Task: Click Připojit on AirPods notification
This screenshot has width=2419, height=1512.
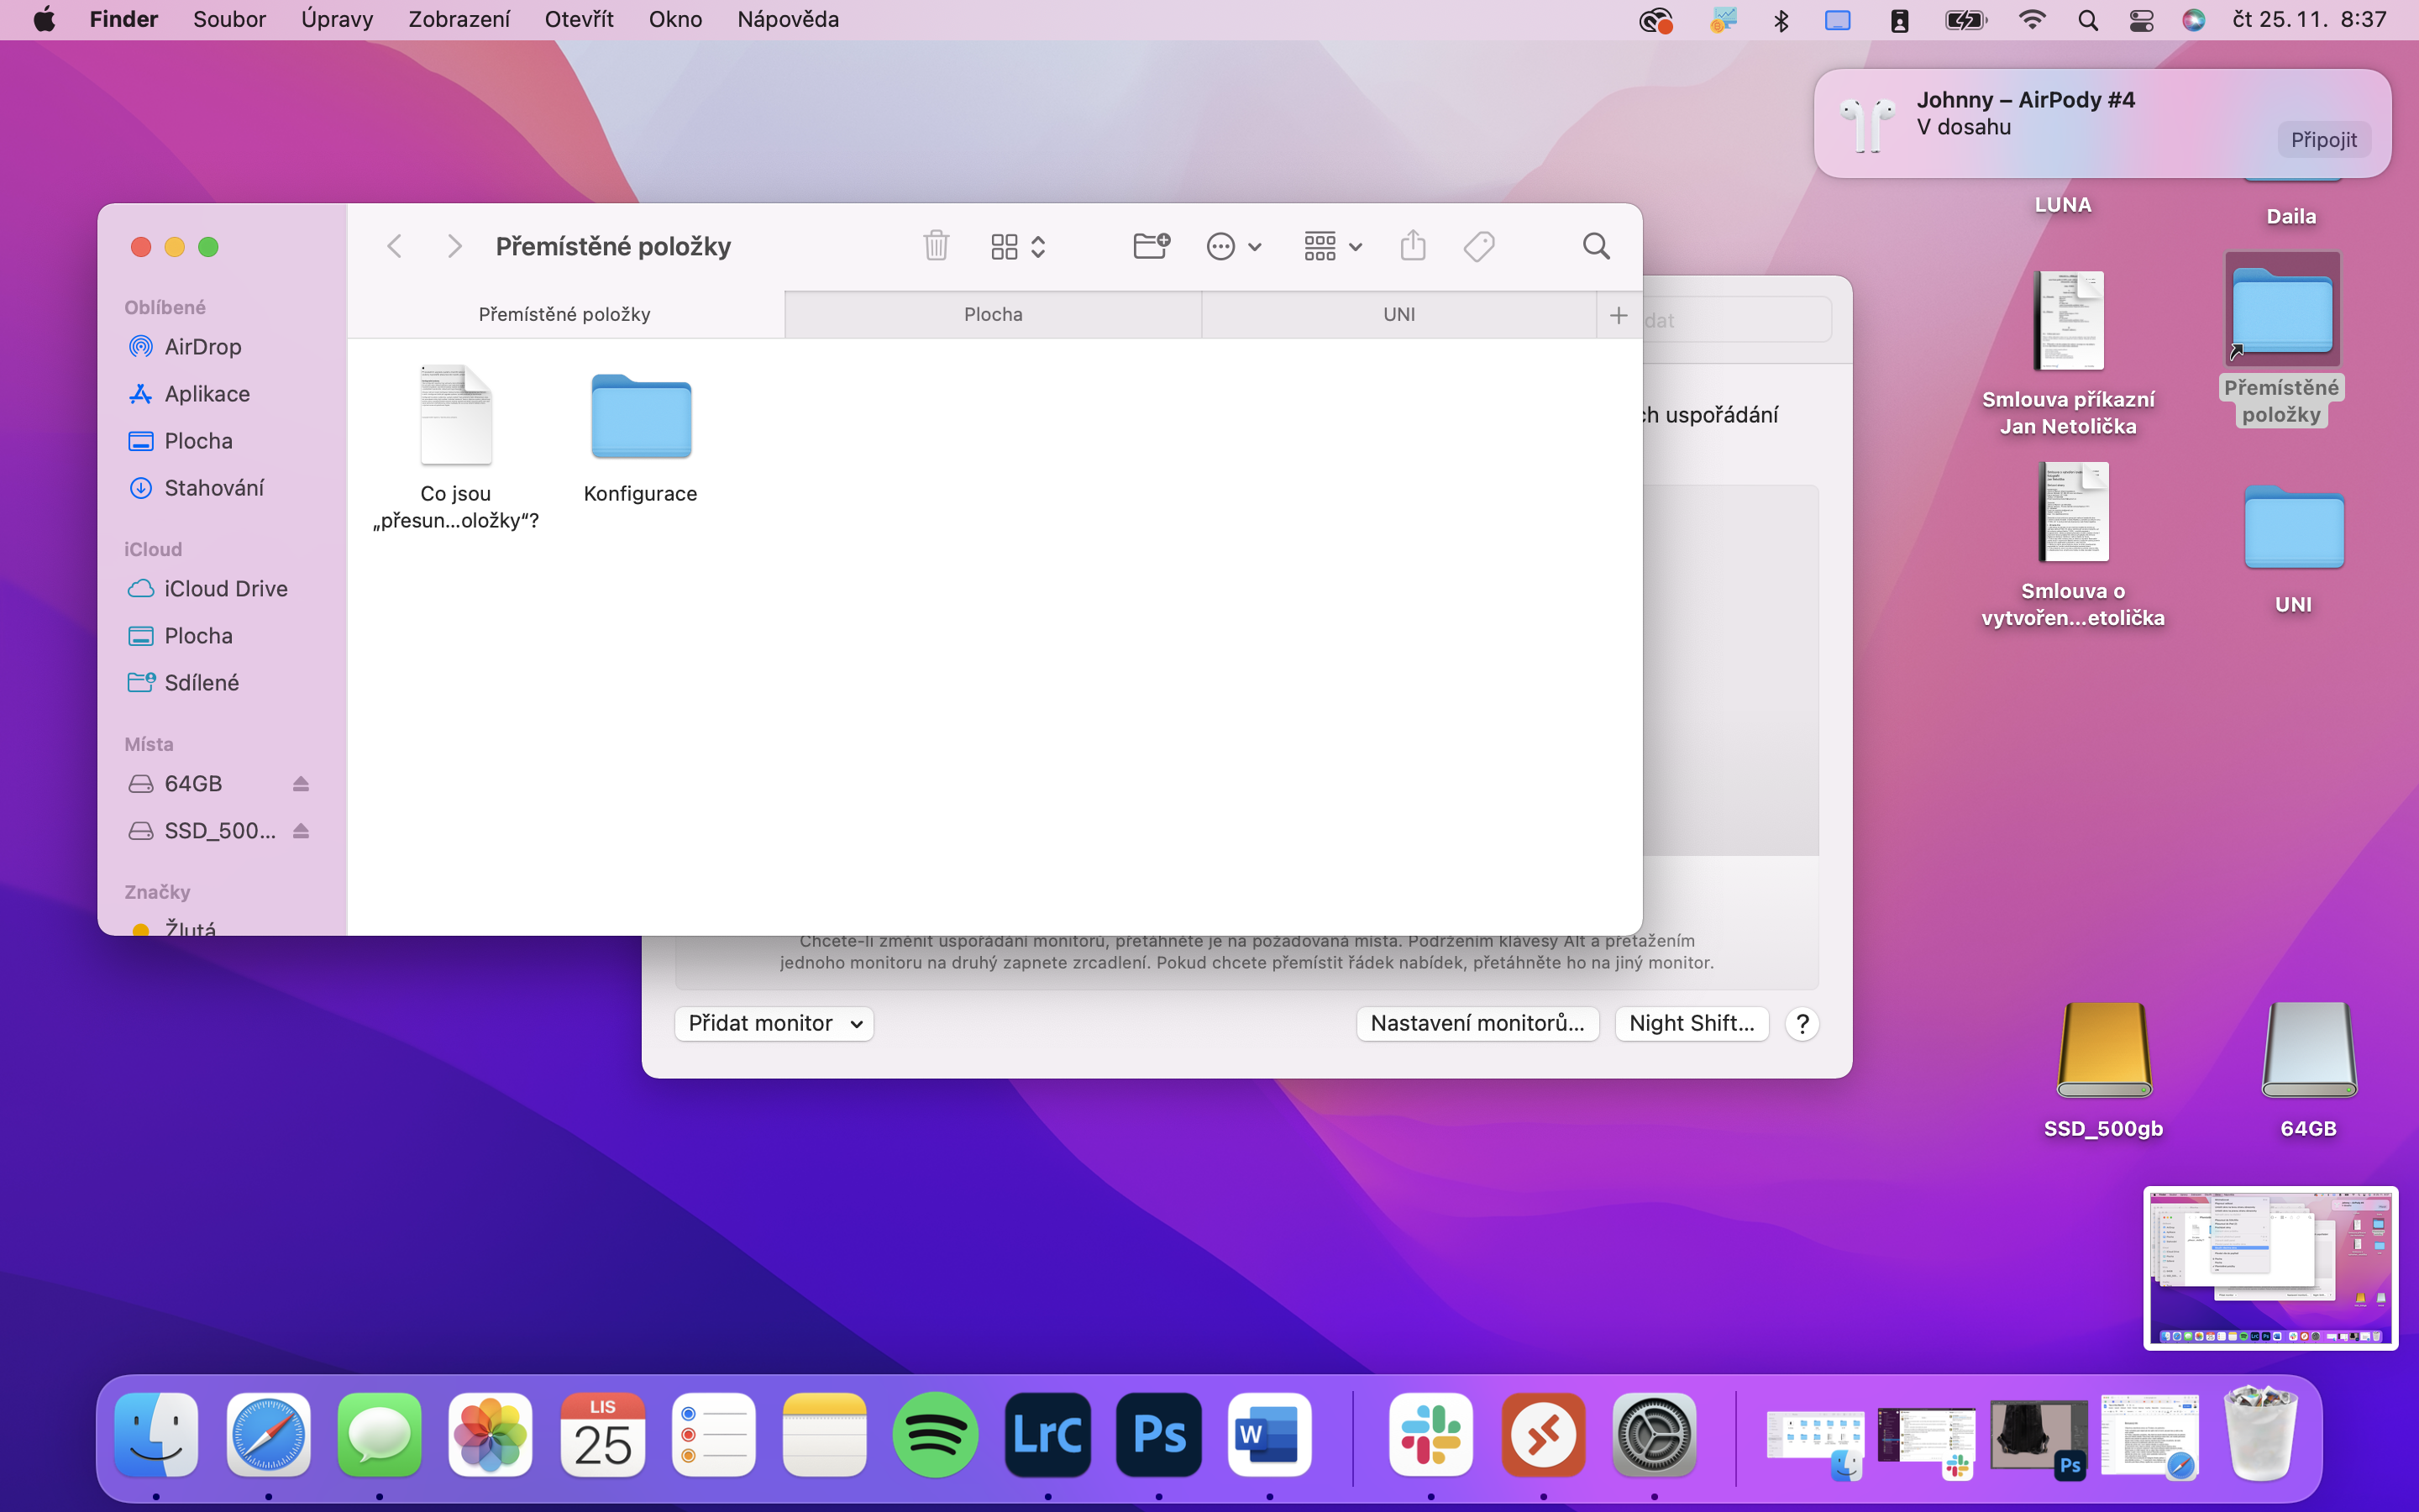Action: 2323,140
